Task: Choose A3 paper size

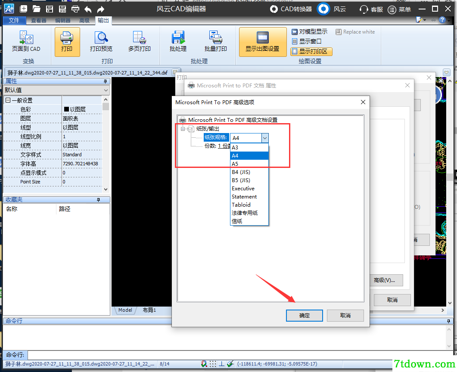Action: 249,147
